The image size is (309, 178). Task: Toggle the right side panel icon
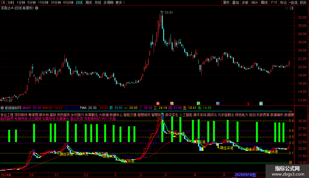click(x=291, y=8)
